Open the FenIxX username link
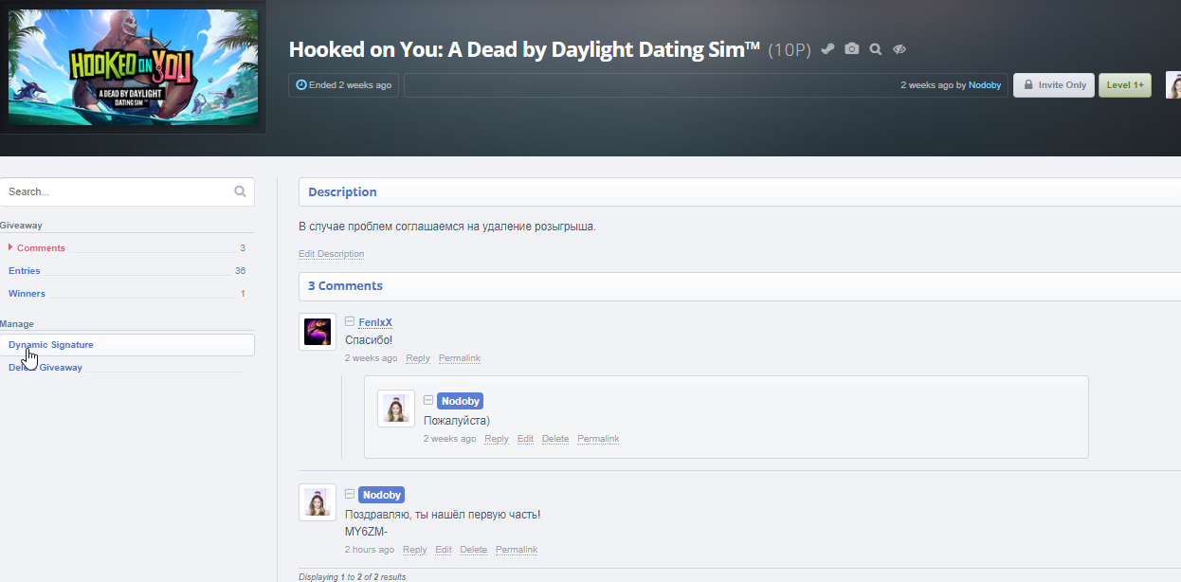 pos(375,323)
